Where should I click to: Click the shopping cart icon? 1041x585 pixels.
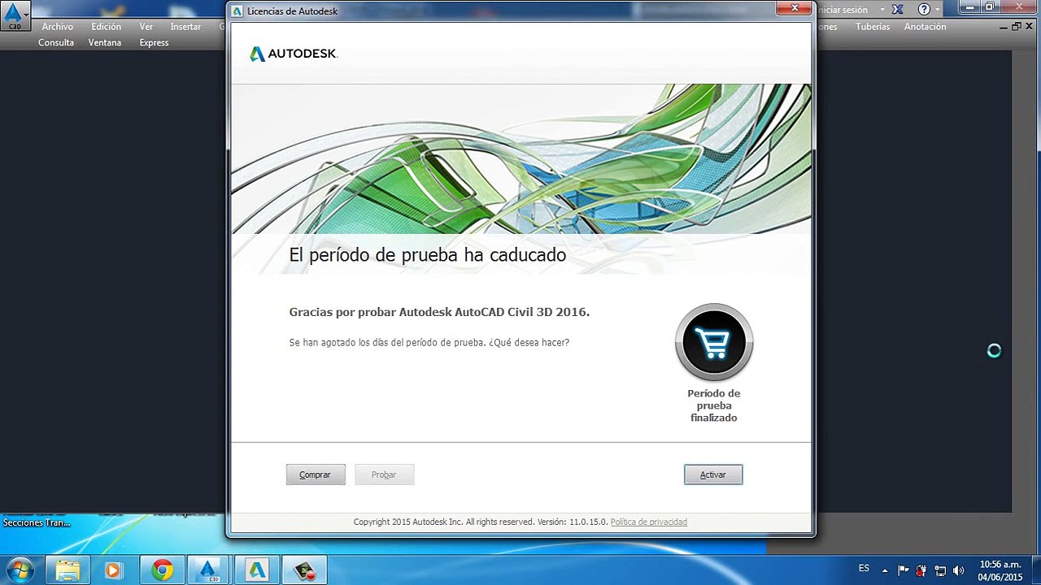[x=714, y=343]
